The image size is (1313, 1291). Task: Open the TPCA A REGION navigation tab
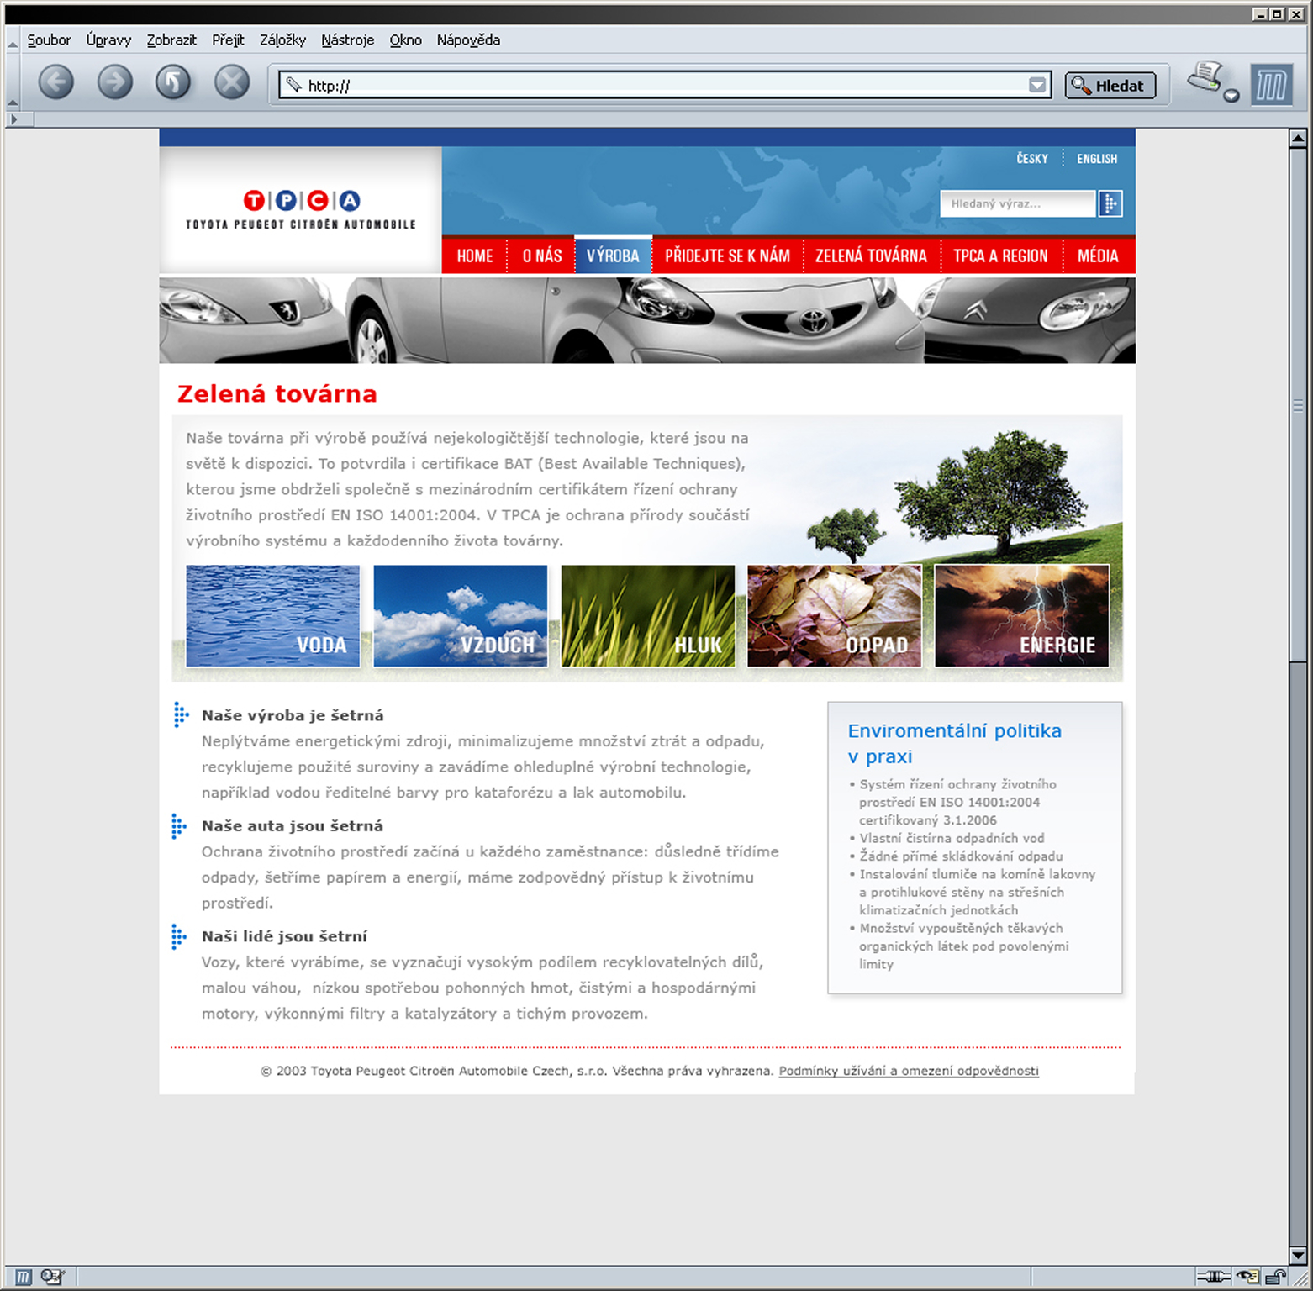[x=1000, y=256]
